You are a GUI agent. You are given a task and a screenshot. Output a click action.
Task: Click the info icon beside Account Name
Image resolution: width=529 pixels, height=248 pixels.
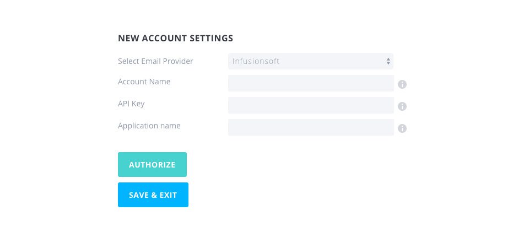[402, 84]
